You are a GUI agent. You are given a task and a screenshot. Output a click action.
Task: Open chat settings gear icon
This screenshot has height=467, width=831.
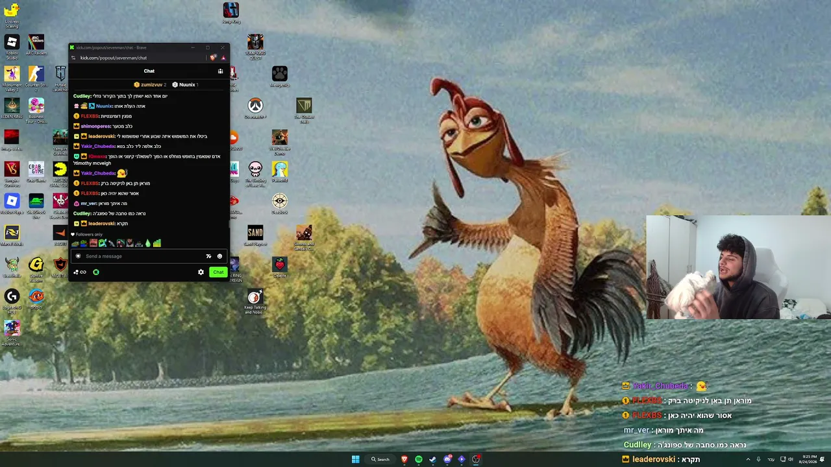[201, 272]
